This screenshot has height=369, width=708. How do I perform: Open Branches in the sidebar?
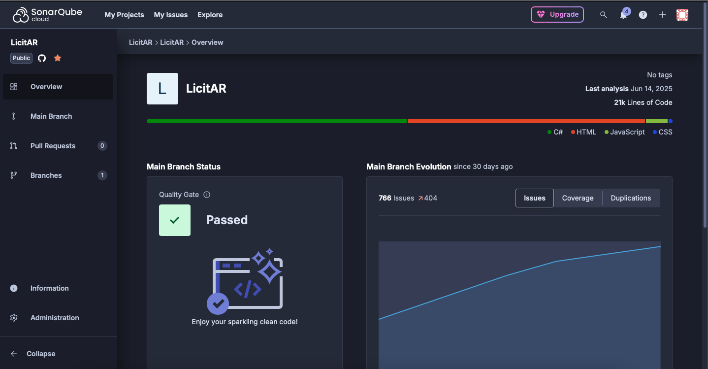tap(58, 175)
